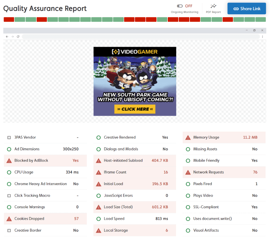Select the Memory Usage 11.2 MB value

pos(250,137)
